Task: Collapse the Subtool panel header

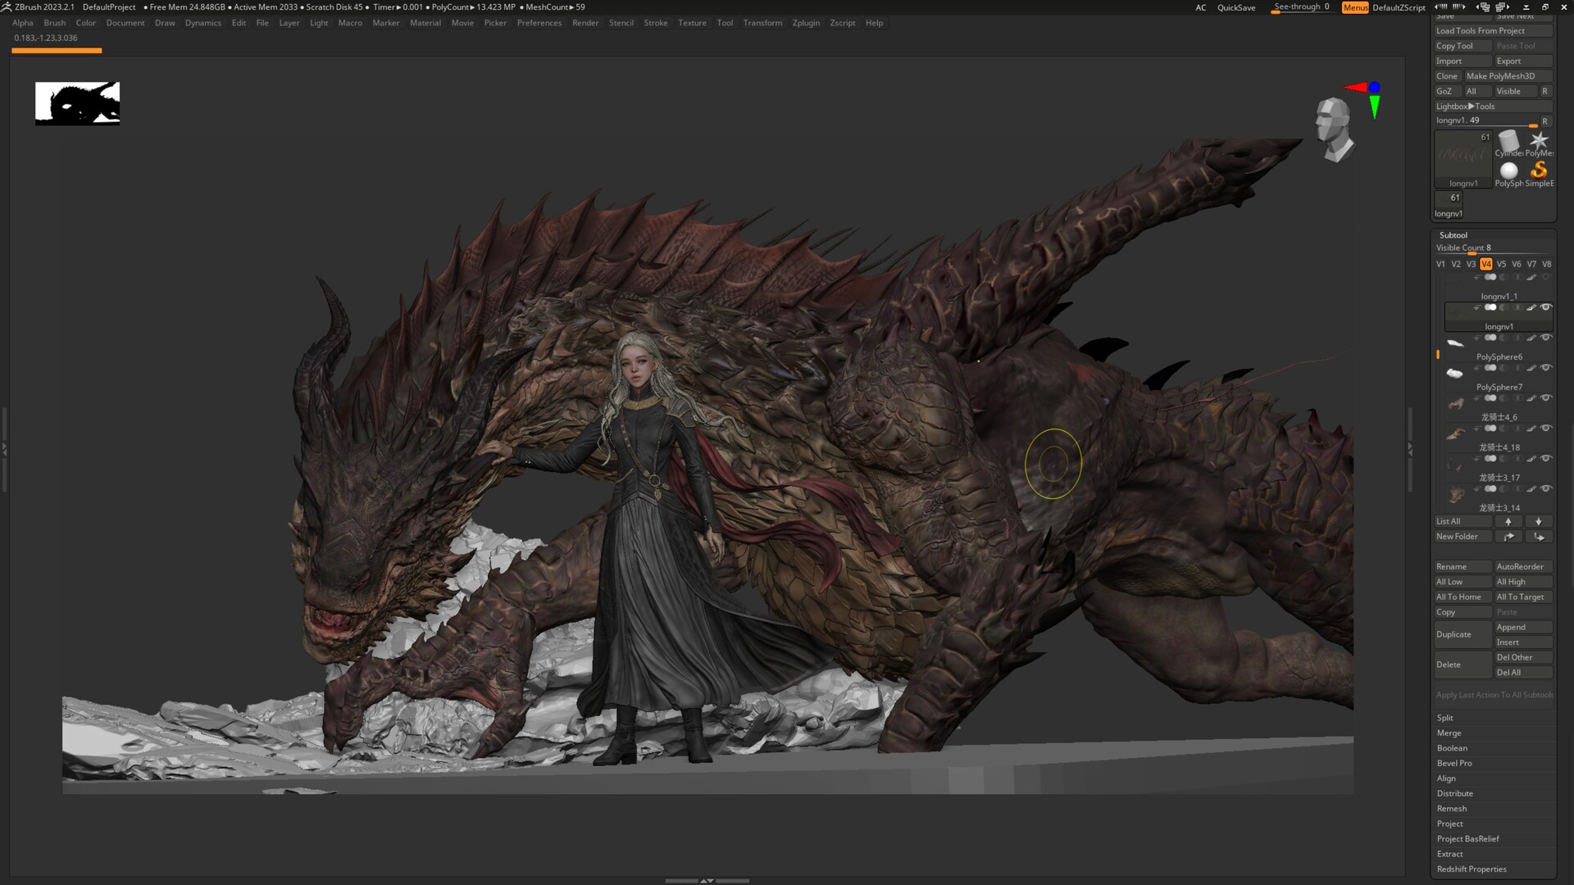Action: coord(1453,234)
